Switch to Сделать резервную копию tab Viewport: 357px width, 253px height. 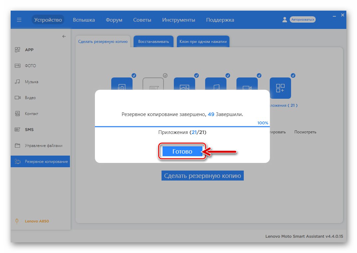pos(103,42)
